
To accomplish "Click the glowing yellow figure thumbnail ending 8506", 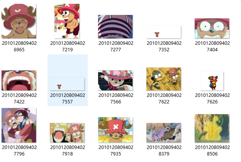I will click(212, 128).
